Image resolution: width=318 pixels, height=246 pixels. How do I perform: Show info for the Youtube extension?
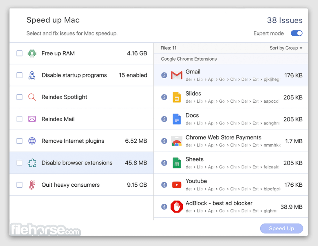164,185
